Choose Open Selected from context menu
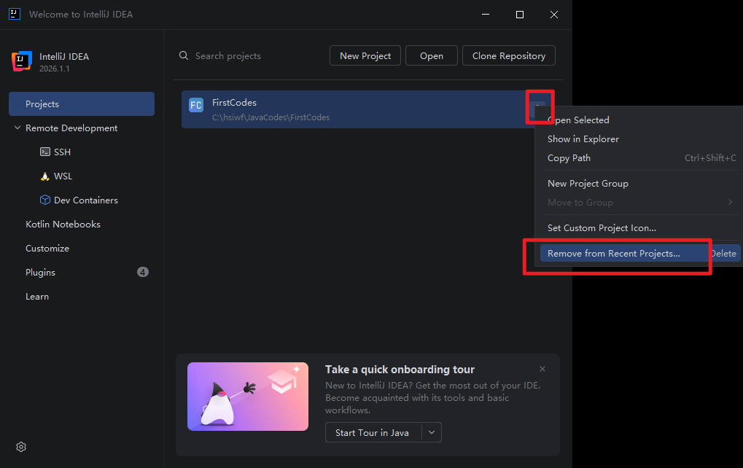This screenshot has width=743, height=468. [638, 120]
